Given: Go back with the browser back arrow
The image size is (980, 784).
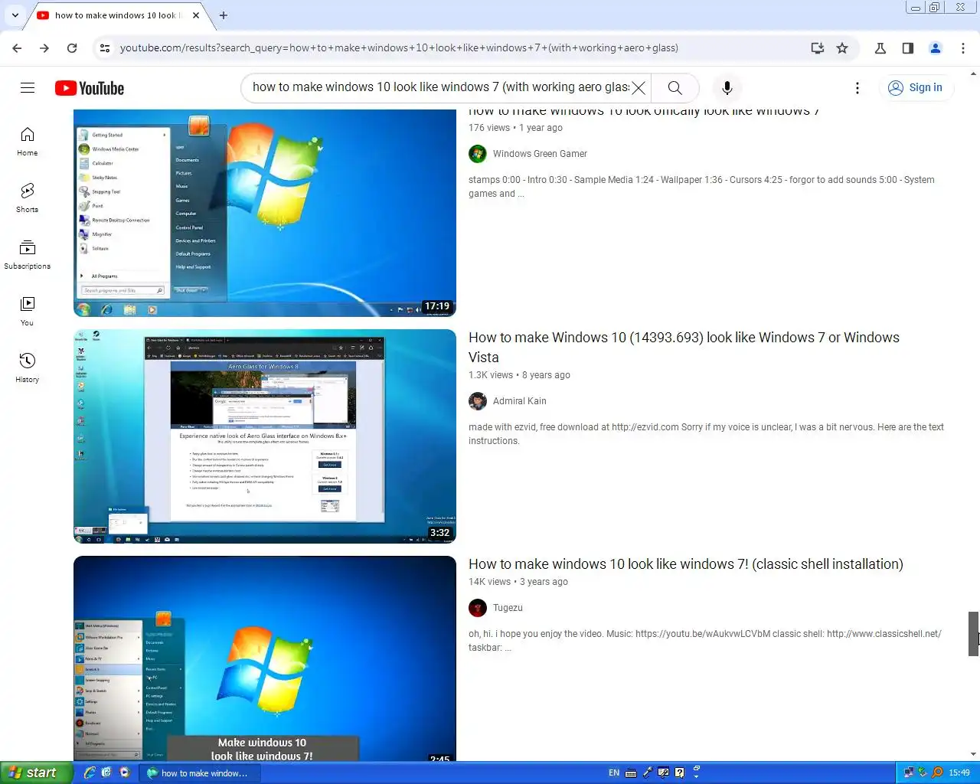Looking at the screenshot, I should (17, 48).
